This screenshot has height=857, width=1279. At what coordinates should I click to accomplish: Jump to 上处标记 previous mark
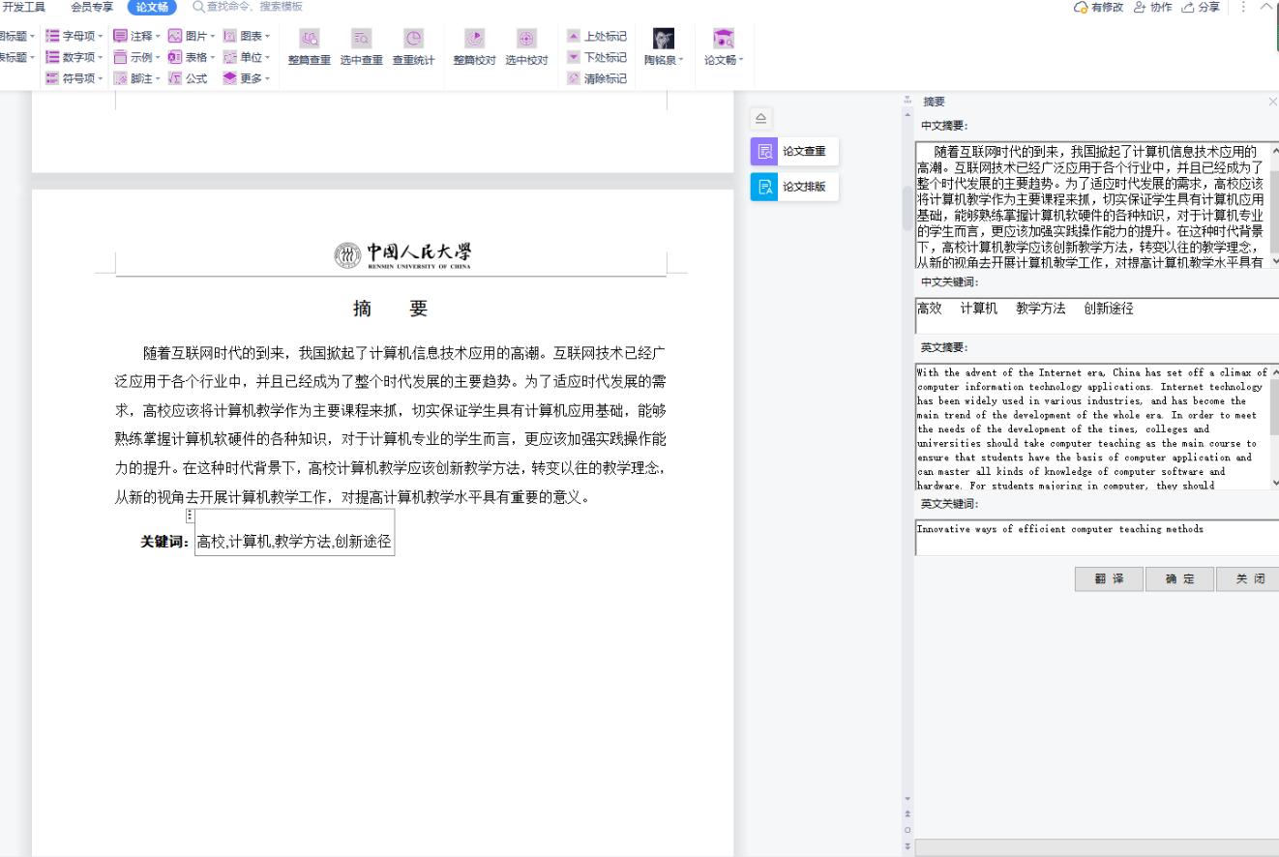click(x=596, y=36)
